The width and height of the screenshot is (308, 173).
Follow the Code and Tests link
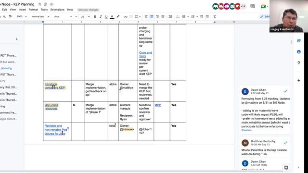(145, 54)
